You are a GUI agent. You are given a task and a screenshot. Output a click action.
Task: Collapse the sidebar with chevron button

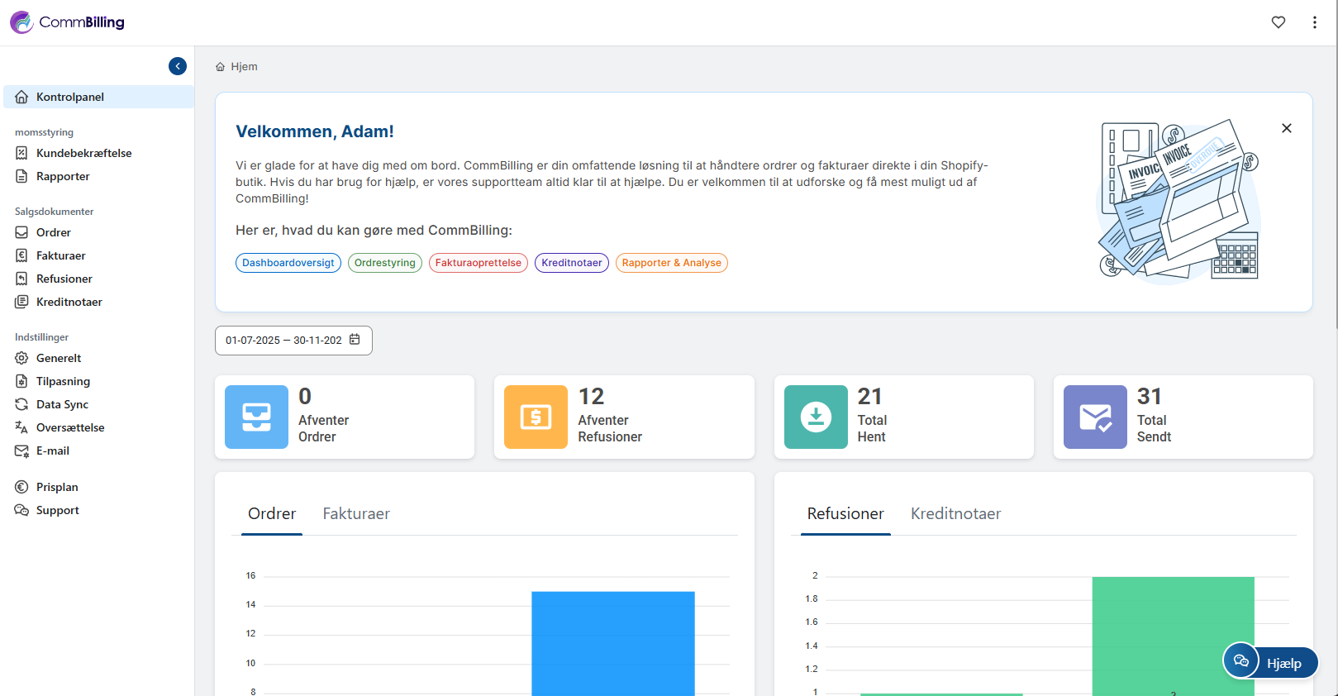coord(178,66)
